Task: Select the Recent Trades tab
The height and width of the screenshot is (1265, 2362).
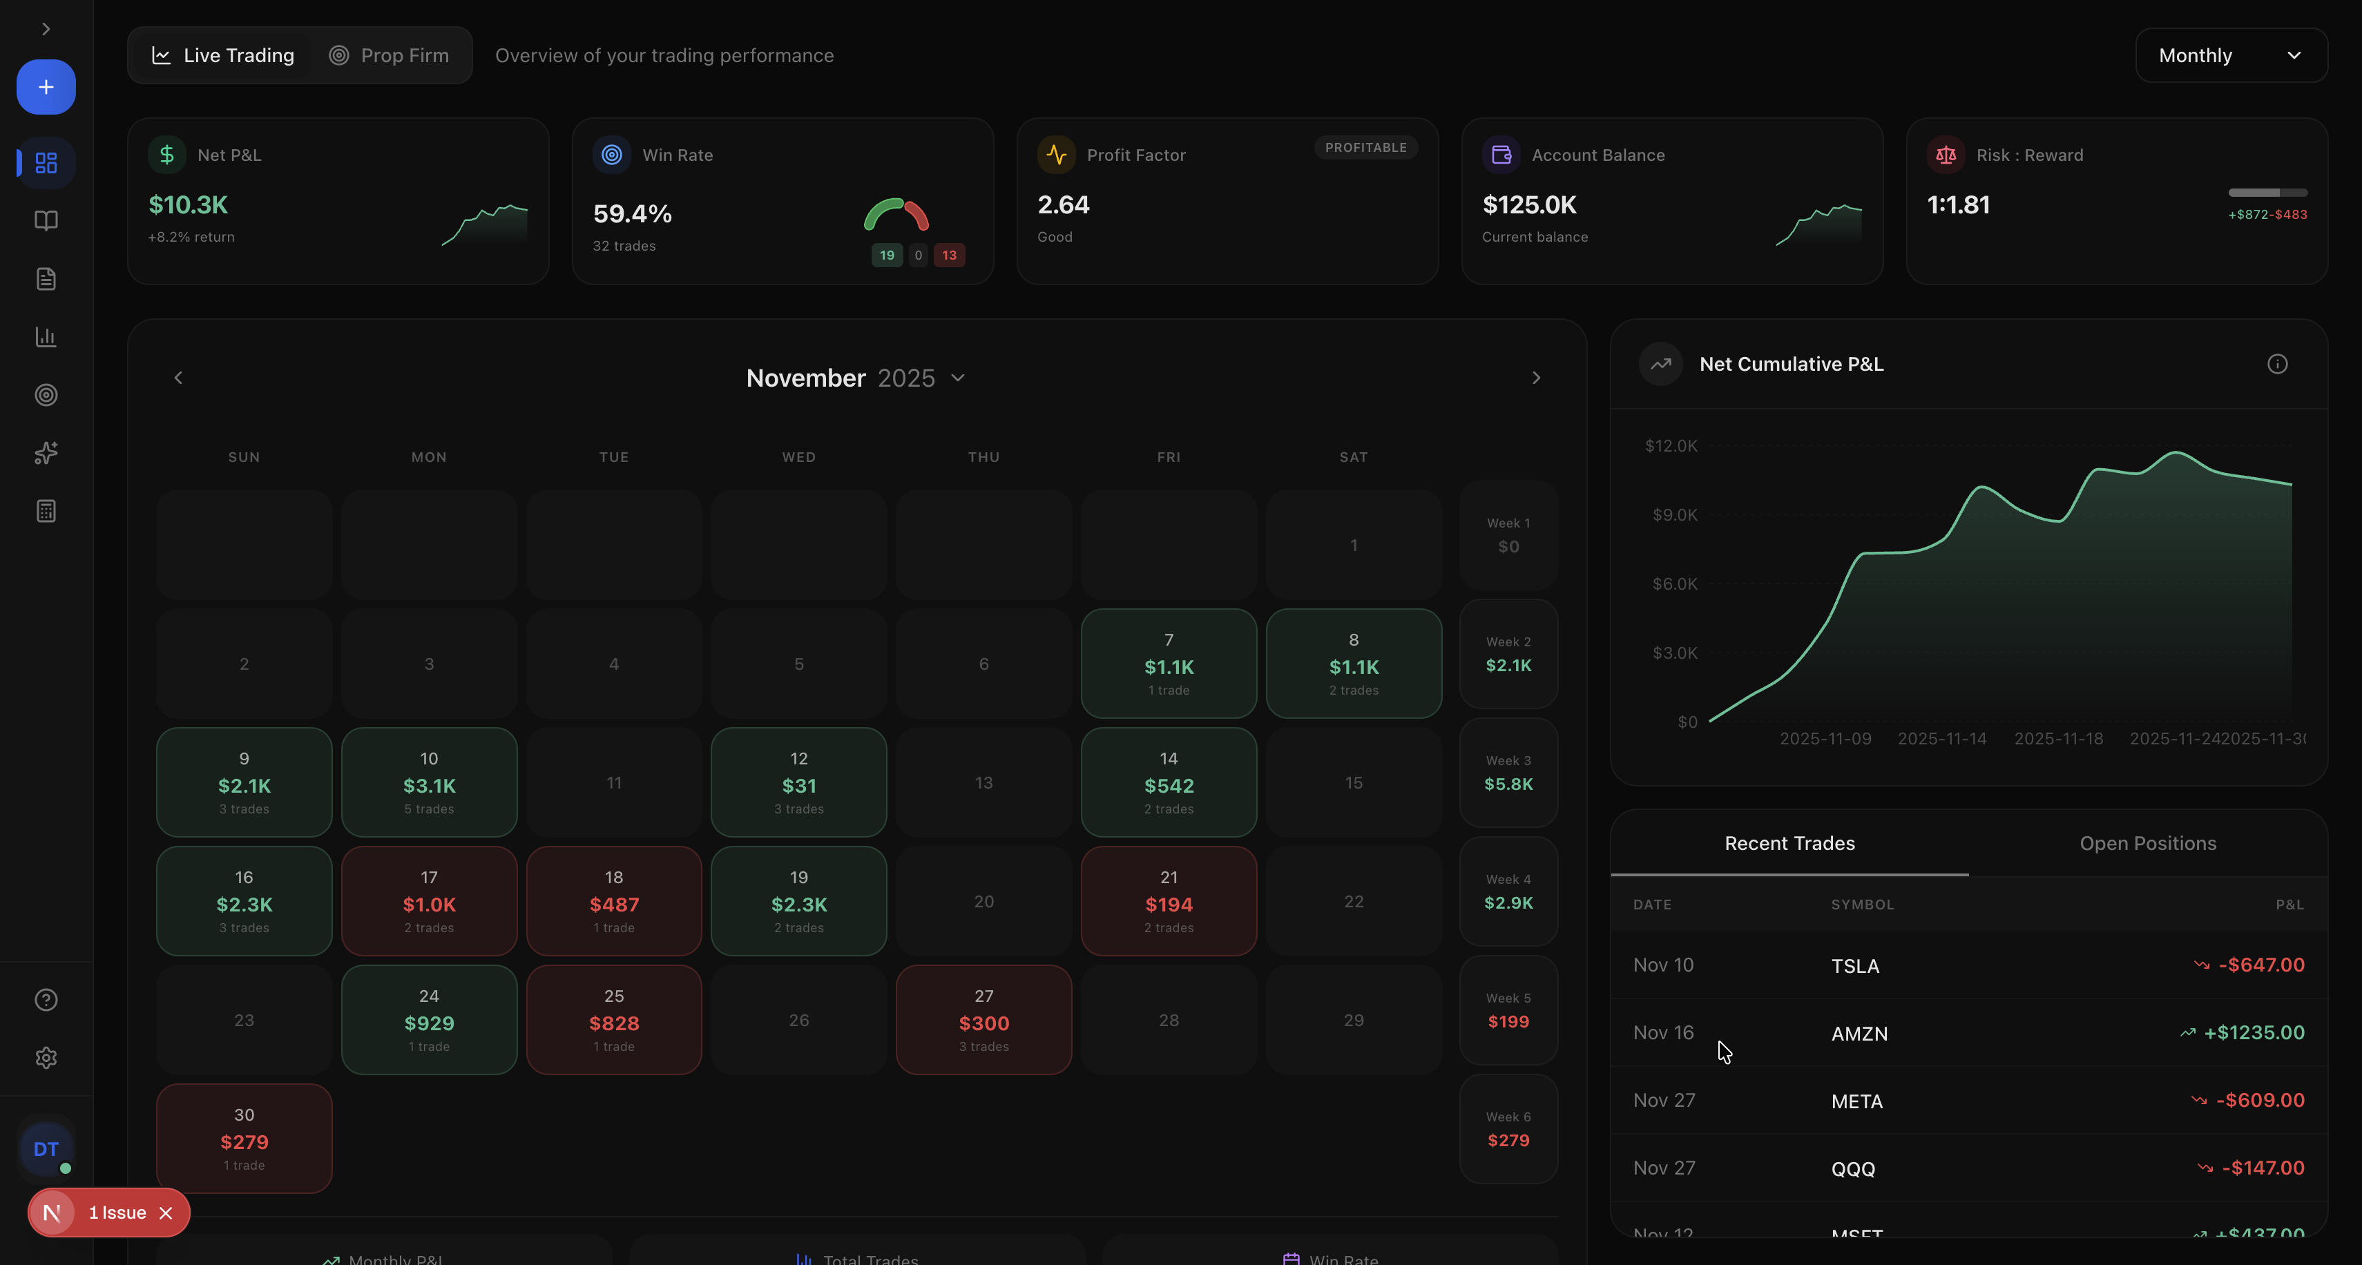Action: coord(1789,843)
